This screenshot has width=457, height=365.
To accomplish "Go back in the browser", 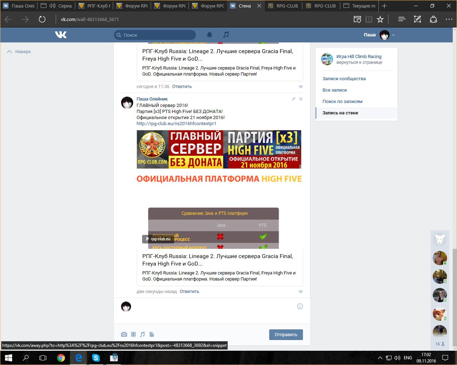I will [x=8, y=19].
